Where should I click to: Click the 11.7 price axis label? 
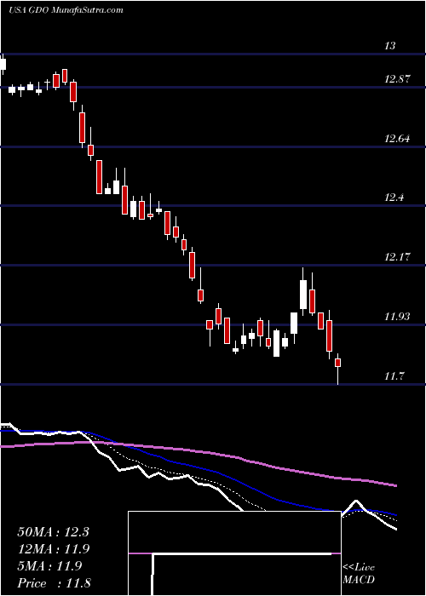394,376
